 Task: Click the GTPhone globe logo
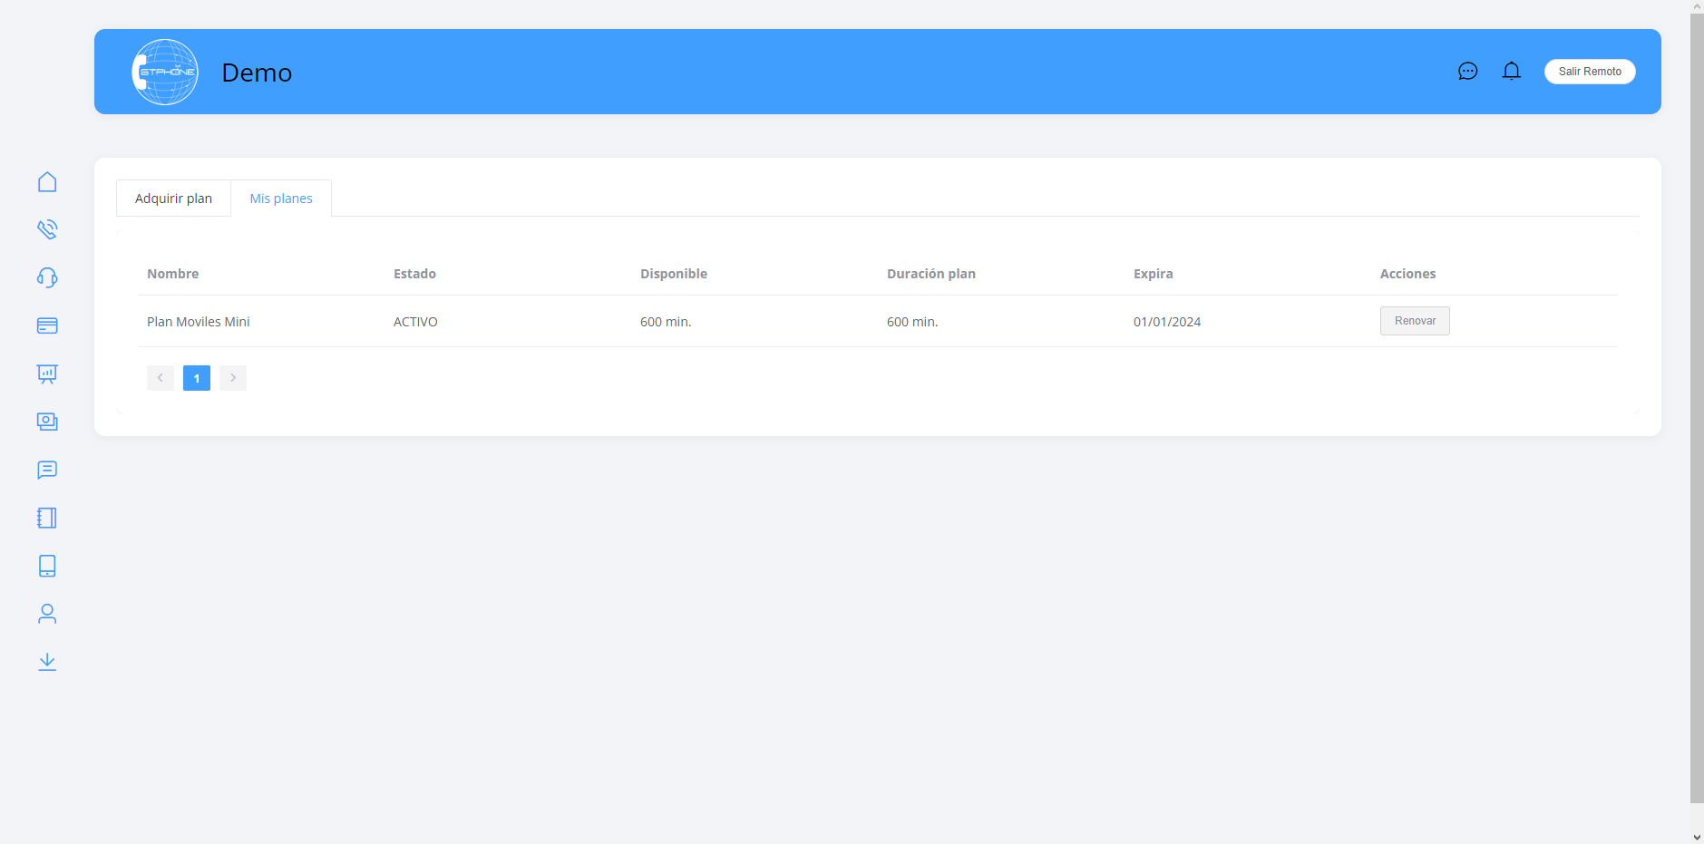[x=165, y=72]
